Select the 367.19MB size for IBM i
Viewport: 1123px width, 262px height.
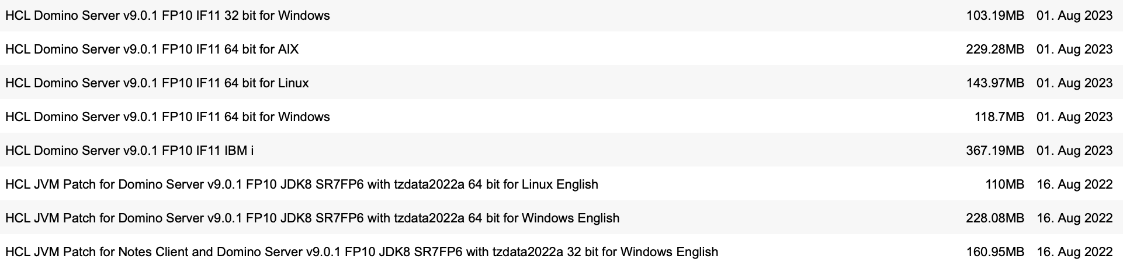coord(994,151)
